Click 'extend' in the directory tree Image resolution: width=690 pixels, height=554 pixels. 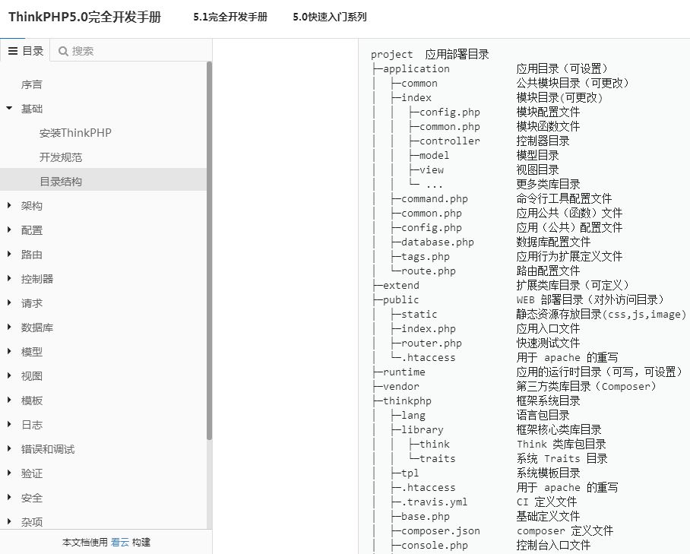tap(401, 286)
